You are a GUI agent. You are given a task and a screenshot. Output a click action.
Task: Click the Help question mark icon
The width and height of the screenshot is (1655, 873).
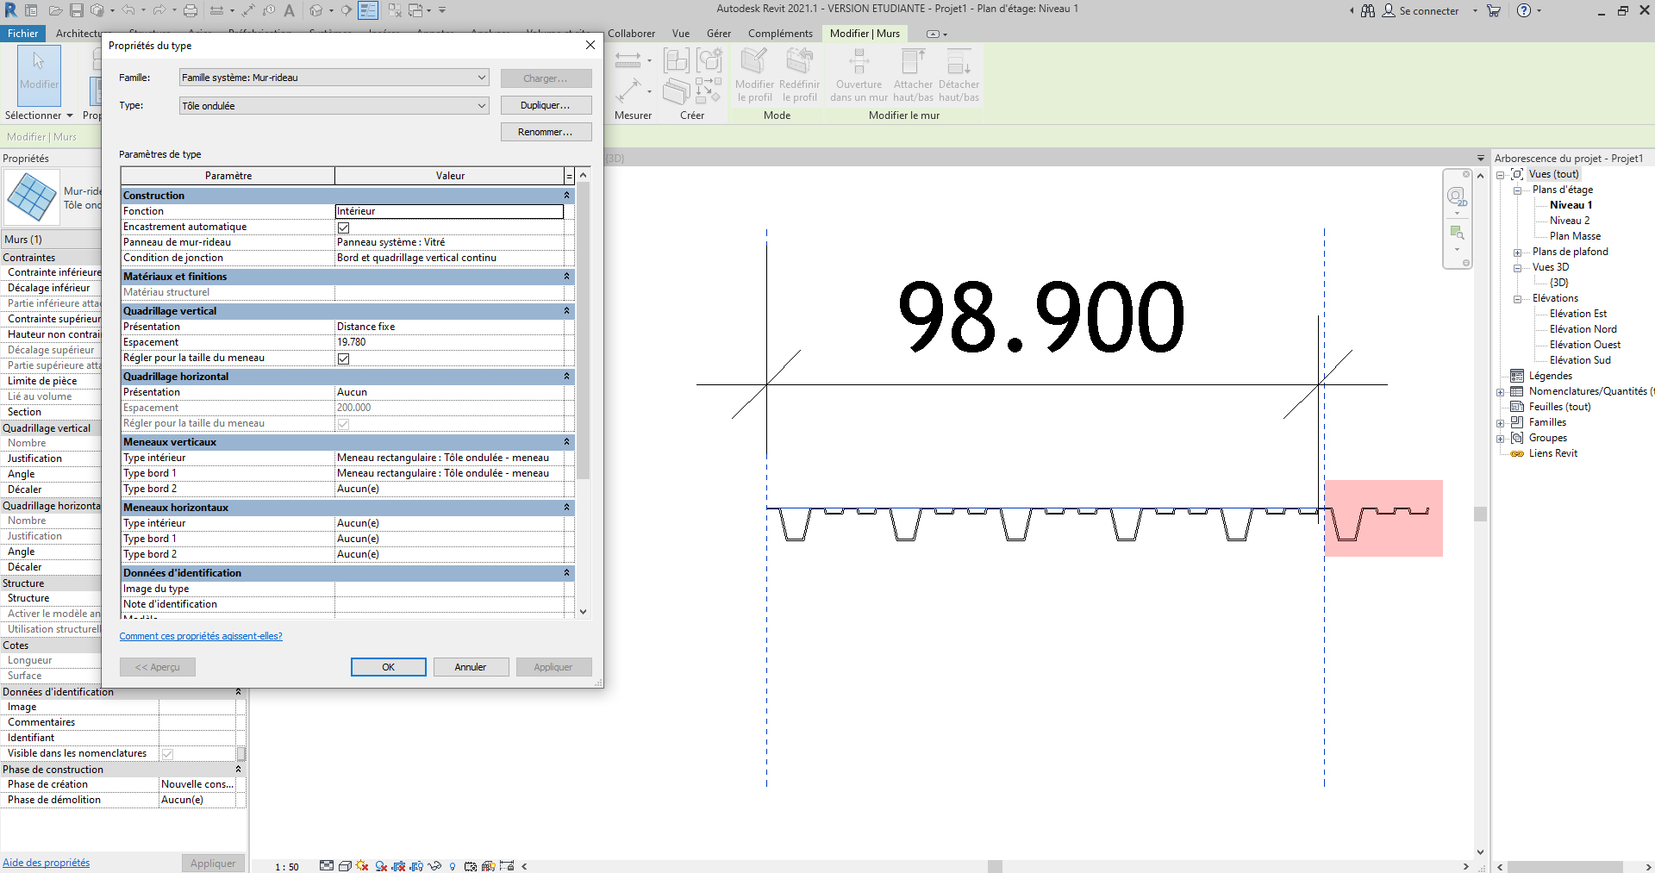(1524, 10)
